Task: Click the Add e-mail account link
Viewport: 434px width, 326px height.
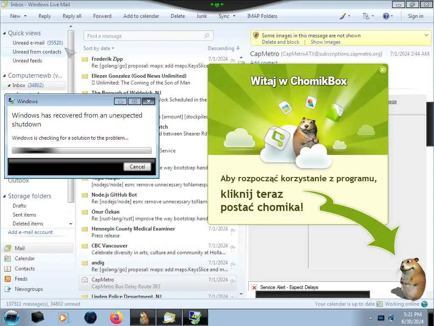Action: coord(31,232)
